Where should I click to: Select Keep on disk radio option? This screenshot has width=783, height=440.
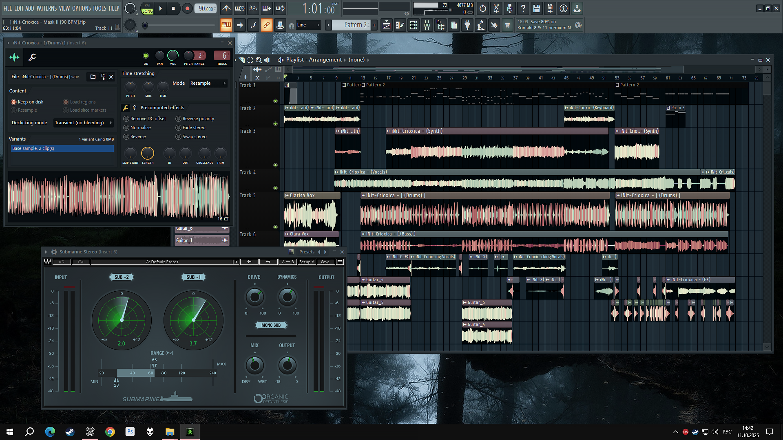coord(14,102)
